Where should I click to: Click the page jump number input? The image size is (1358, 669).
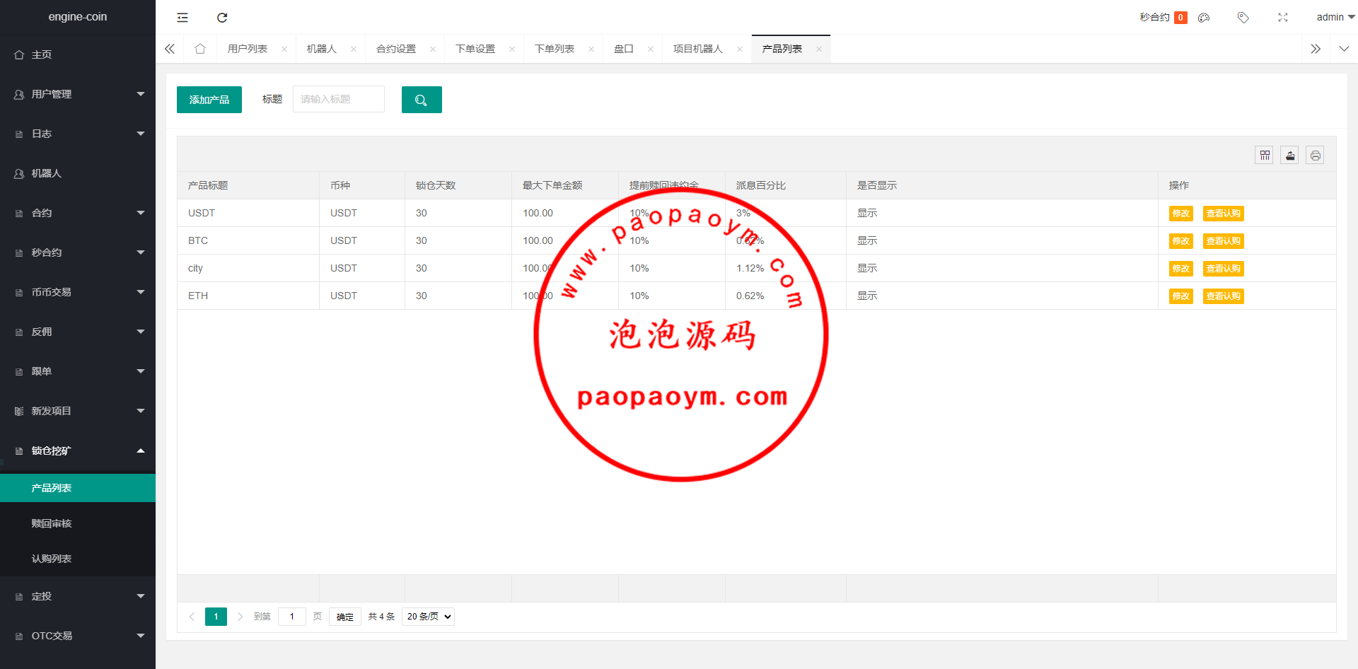point(292,617)
